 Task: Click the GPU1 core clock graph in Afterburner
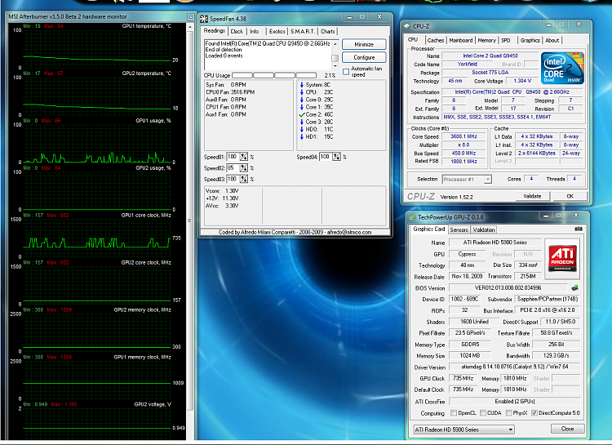(97, 238)
